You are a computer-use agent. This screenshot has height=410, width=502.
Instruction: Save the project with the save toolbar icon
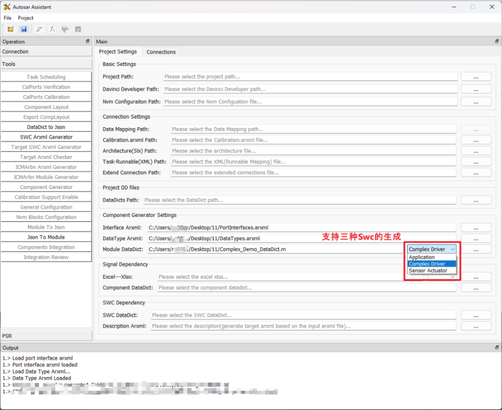23,29
